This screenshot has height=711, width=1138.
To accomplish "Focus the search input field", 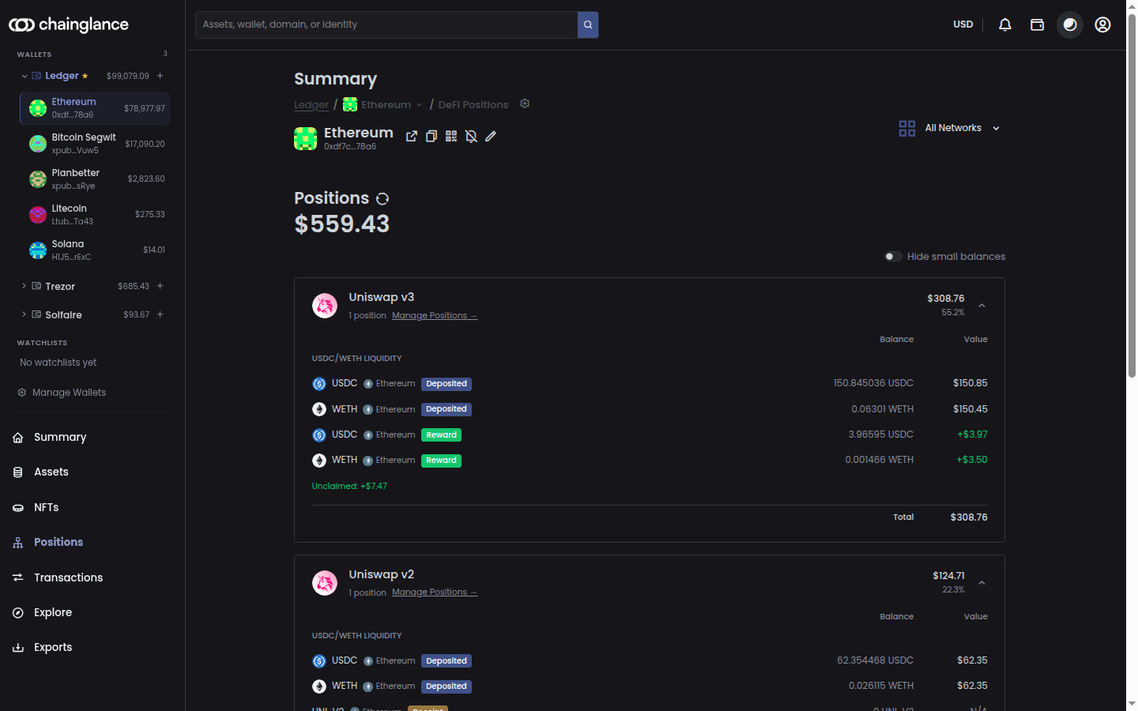I will click(x=386, y=24).
